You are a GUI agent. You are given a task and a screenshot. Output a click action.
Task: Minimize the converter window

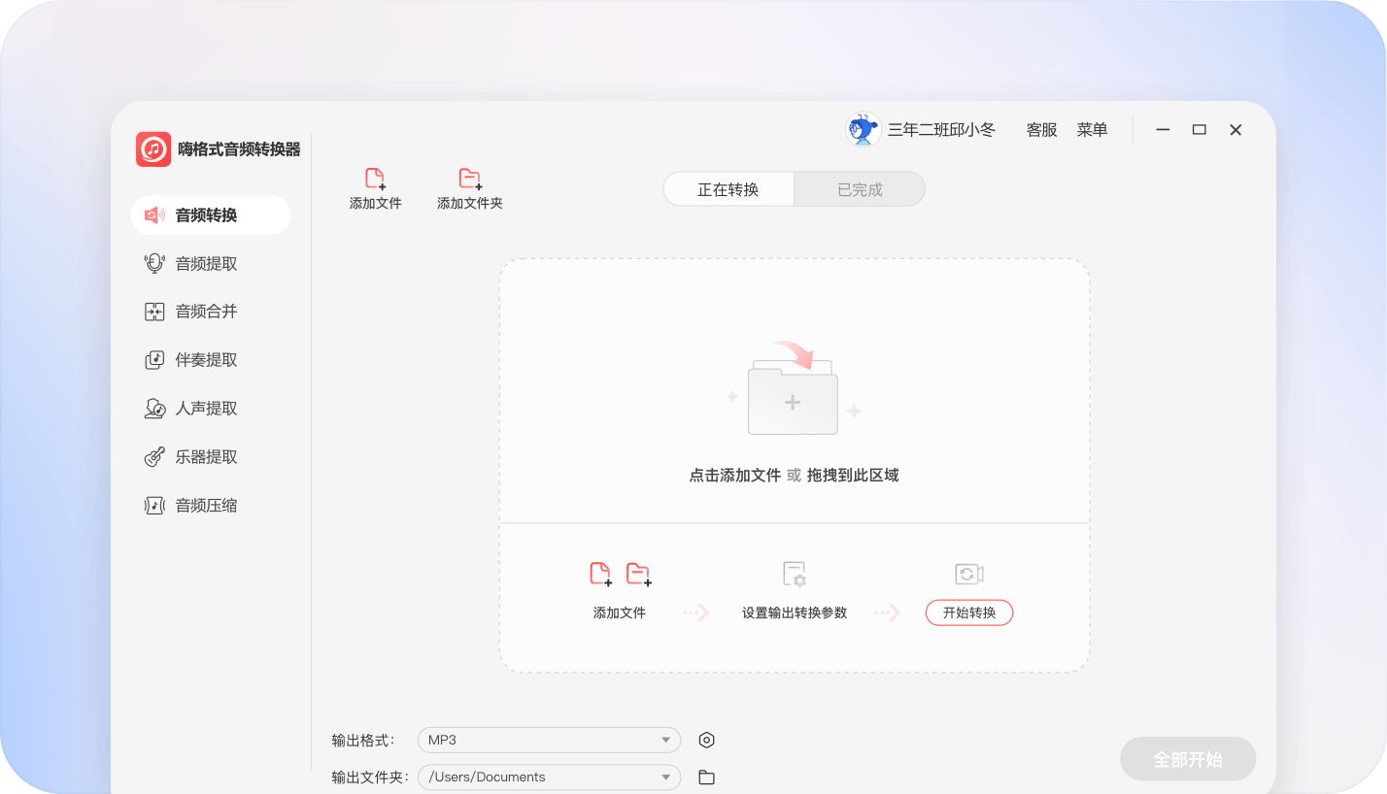point(1163,130)
